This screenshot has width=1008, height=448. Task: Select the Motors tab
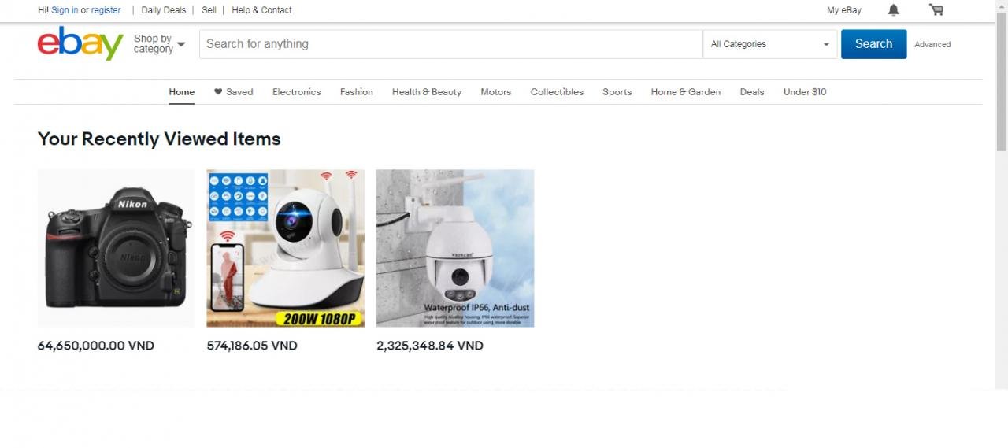click(x=496, y=92)
